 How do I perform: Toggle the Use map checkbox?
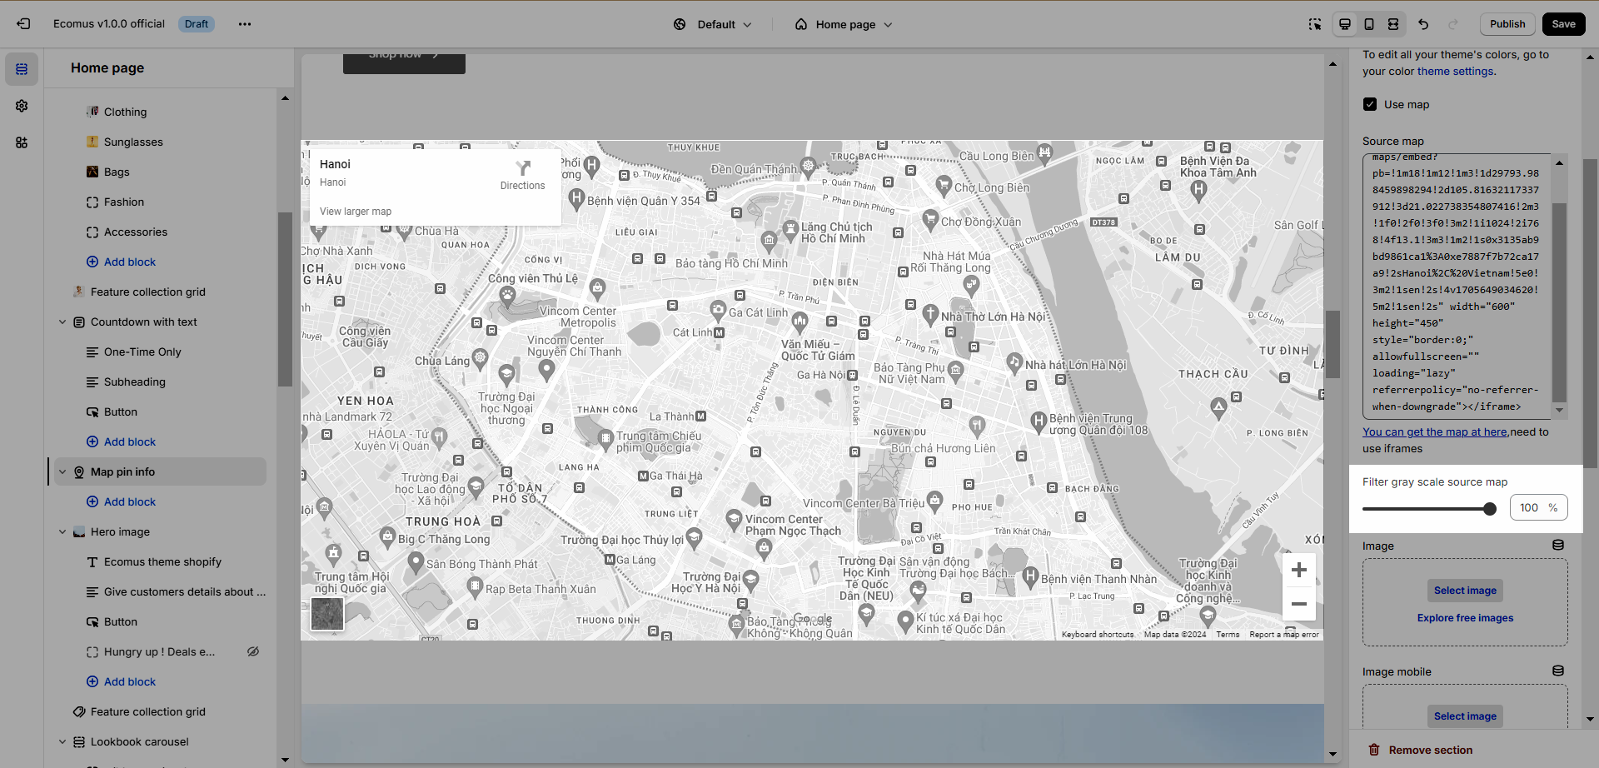[x=1370, y=104]
